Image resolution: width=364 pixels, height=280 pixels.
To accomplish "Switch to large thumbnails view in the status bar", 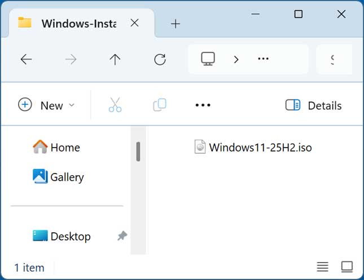I will click(x=347, y=267).
